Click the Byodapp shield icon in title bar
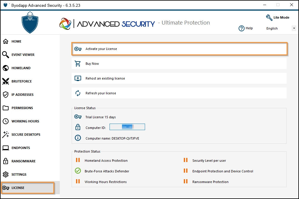299x199 pixels. [5, 5]
